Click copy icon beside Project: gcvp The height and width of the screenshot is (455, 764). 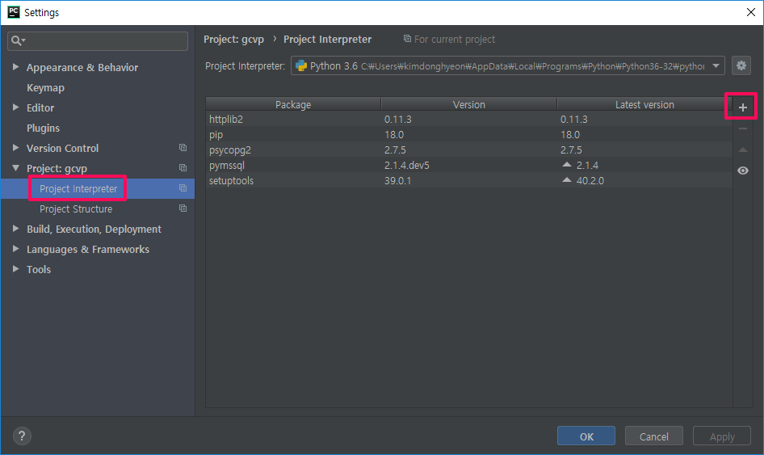coord(183,168)
